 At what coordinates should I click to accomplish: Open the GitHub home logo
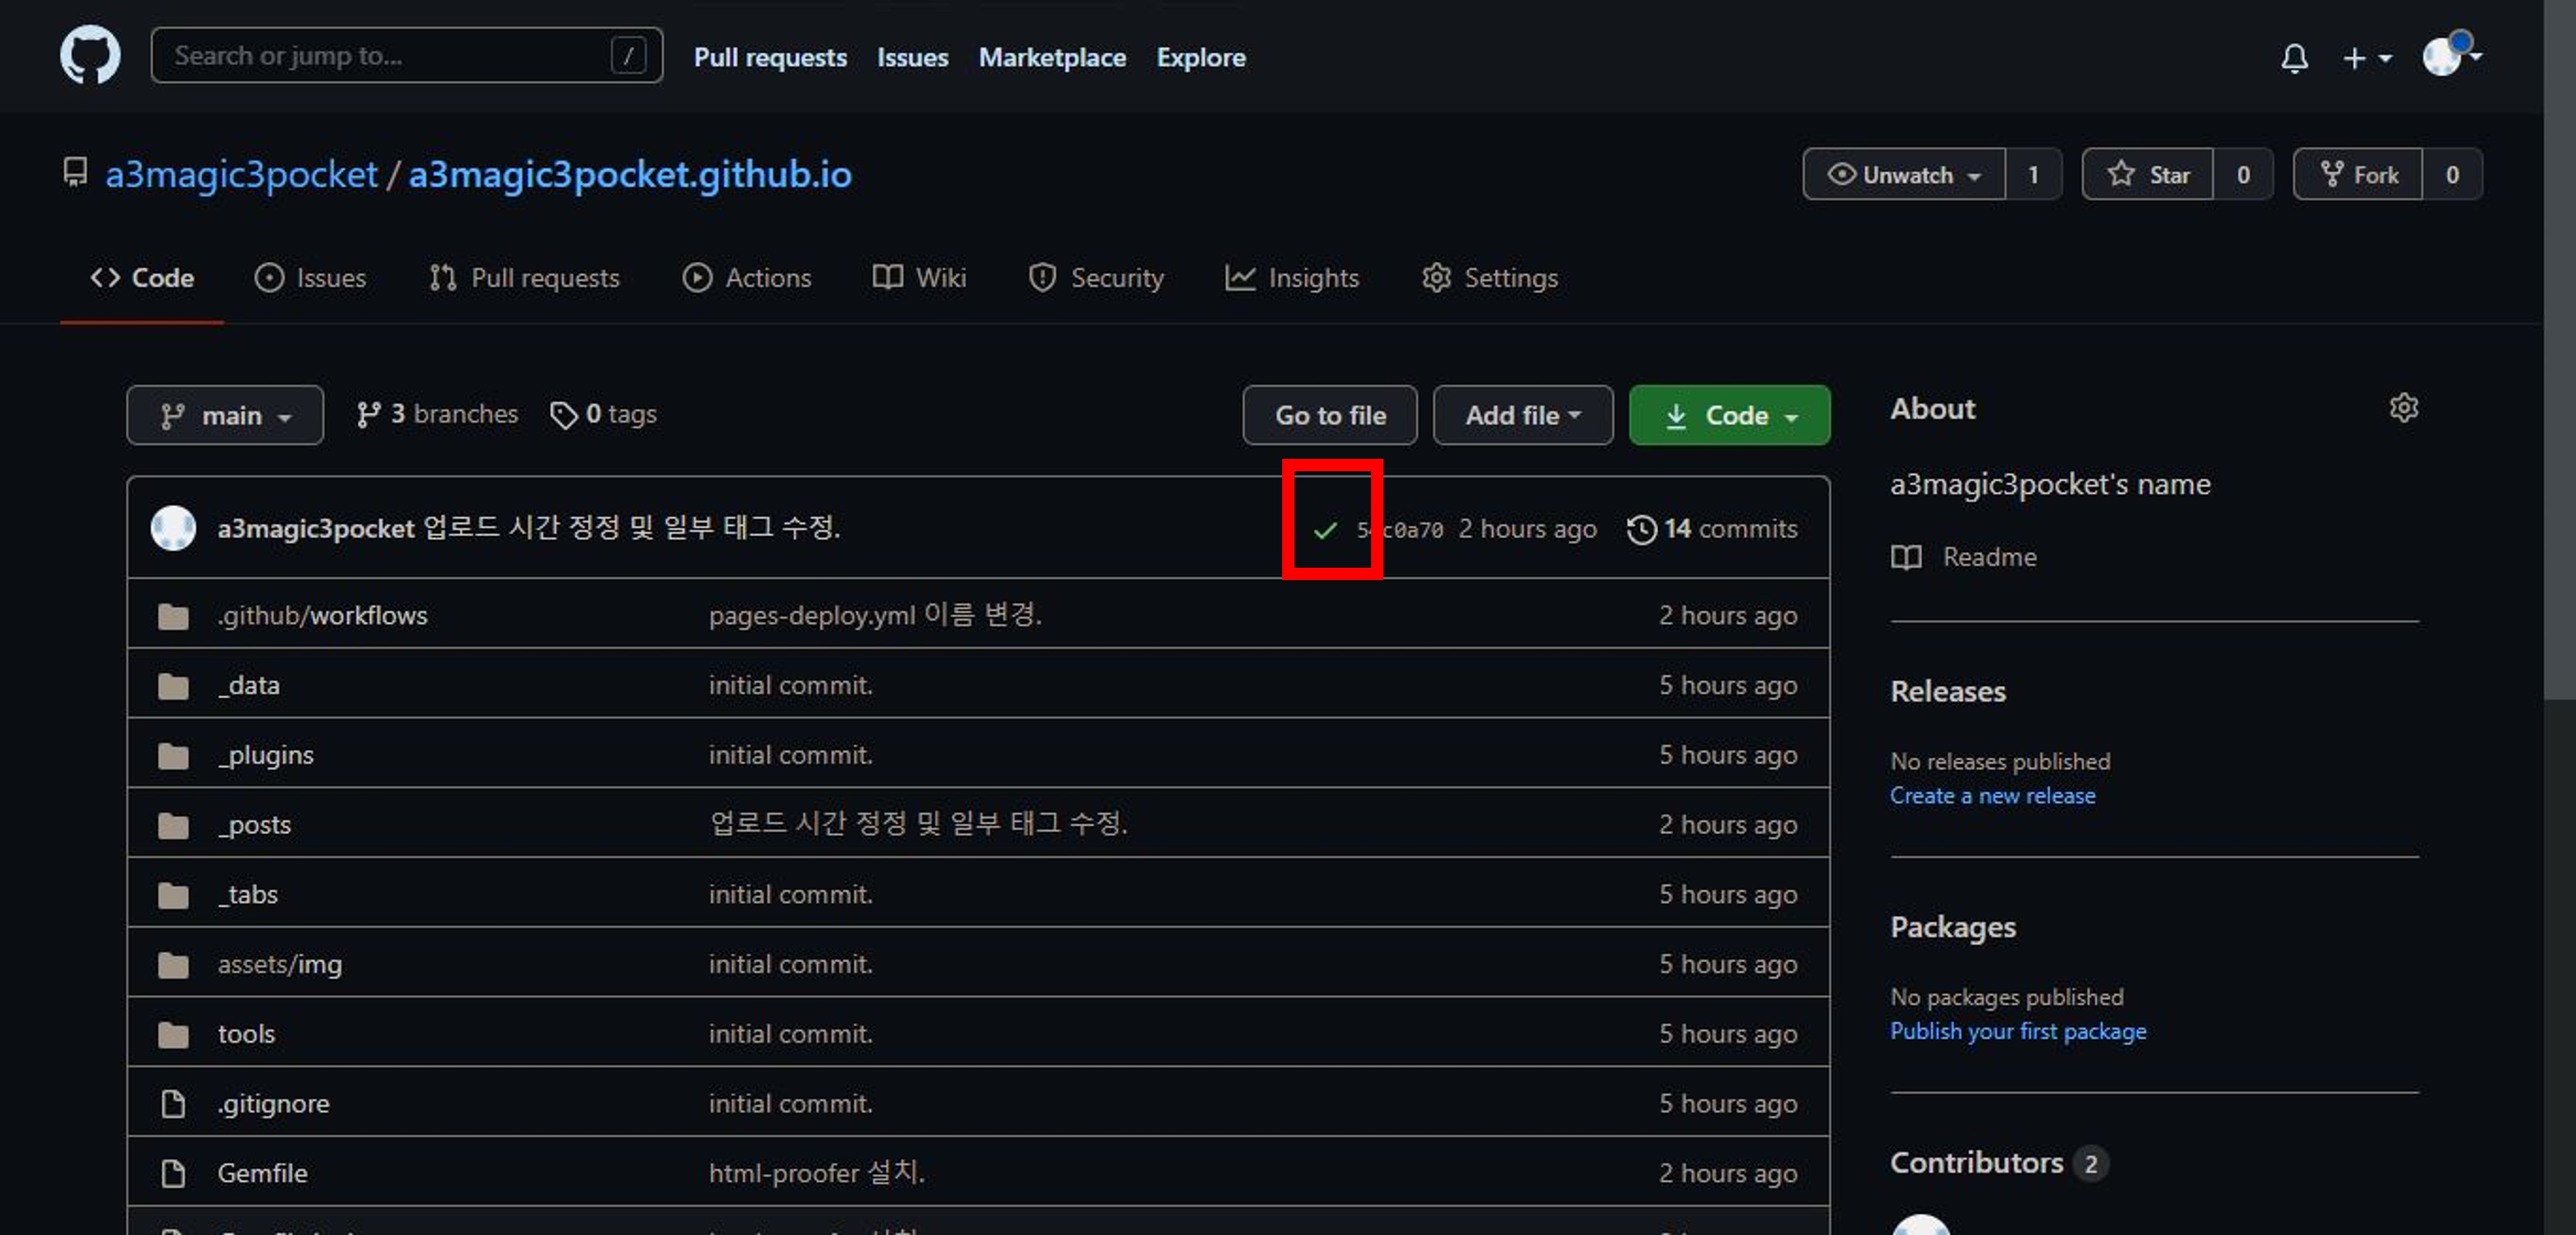pos(90,55)
